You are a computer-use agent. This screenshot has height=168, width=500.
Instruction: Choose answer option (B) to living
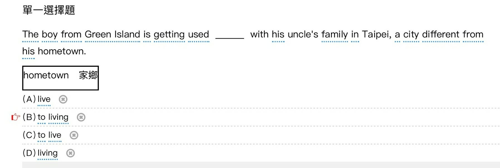46,117
